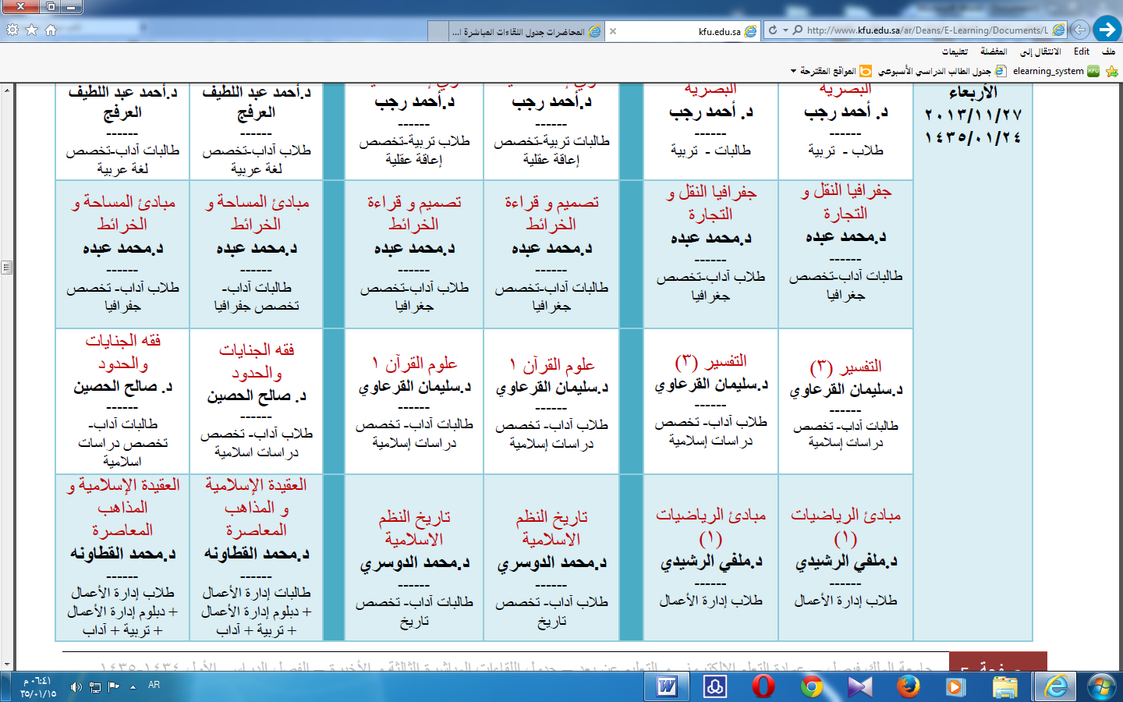Open the Action Center flag icon

[x=114, y=686]
